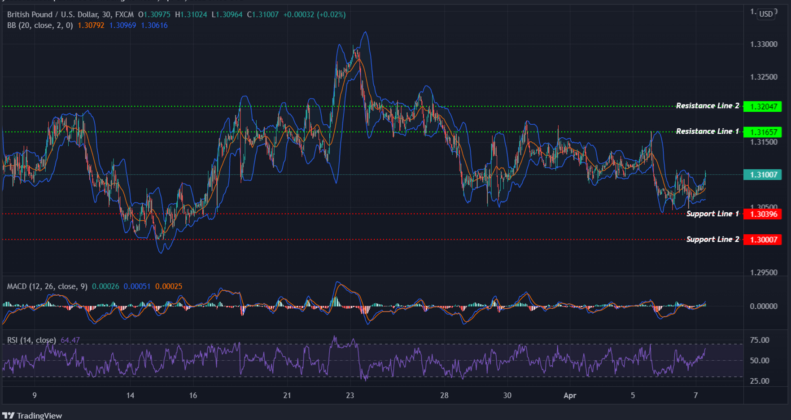Viewport: 791px width, 420px height.
Task: Select the Support Line 2 price tag 1.30007
Action: pyautogui.click(x=763, y=240)
